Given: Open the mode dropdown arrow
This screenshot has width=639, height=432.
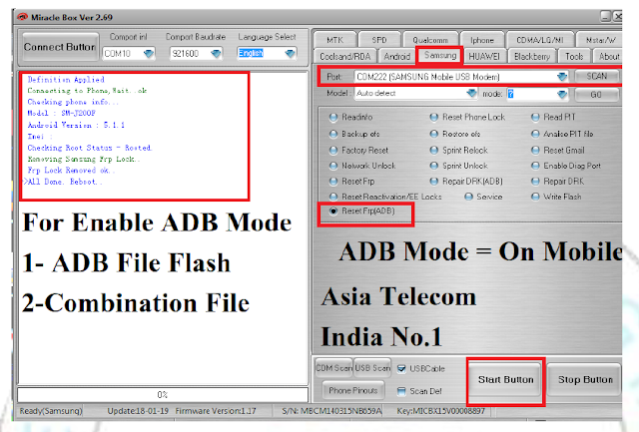Looking at the screenshot, I should (x=562, y=95).
